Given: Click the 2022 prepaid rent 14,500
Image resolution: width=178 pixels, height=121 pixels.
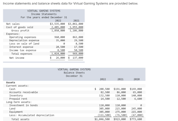Looking at the screenshot, I should pos(105,99).
